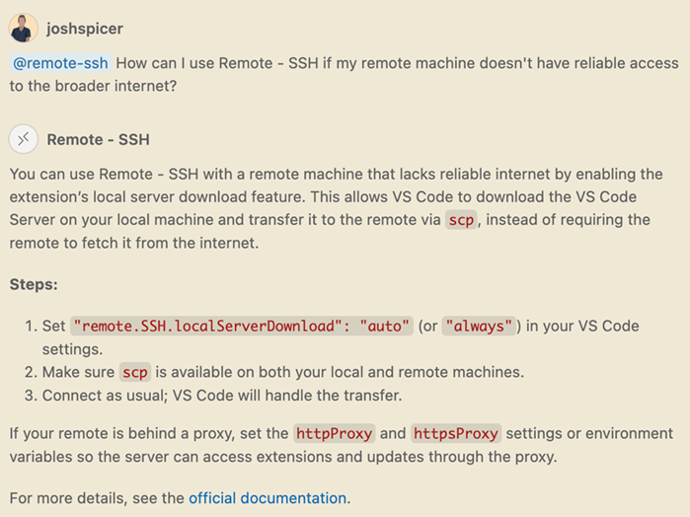Click the httpsProxy setting code
Image resolution: width=690 pixels, height=517 pixels.
pyautogui.click(x=456, y=433)
